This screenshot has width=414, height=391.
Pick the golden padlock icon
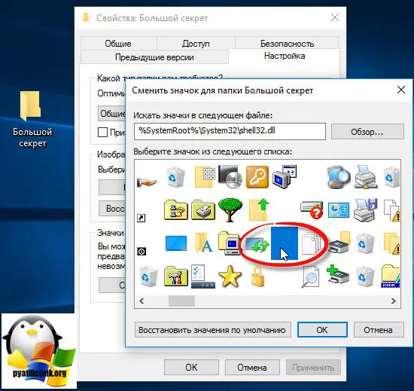pyautogui.click(x=257, y=276)
